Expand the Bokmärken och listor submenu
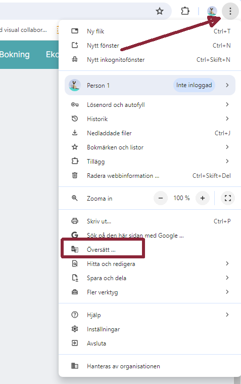This screenshot has height=384, width=241. (x=150, y=147)
